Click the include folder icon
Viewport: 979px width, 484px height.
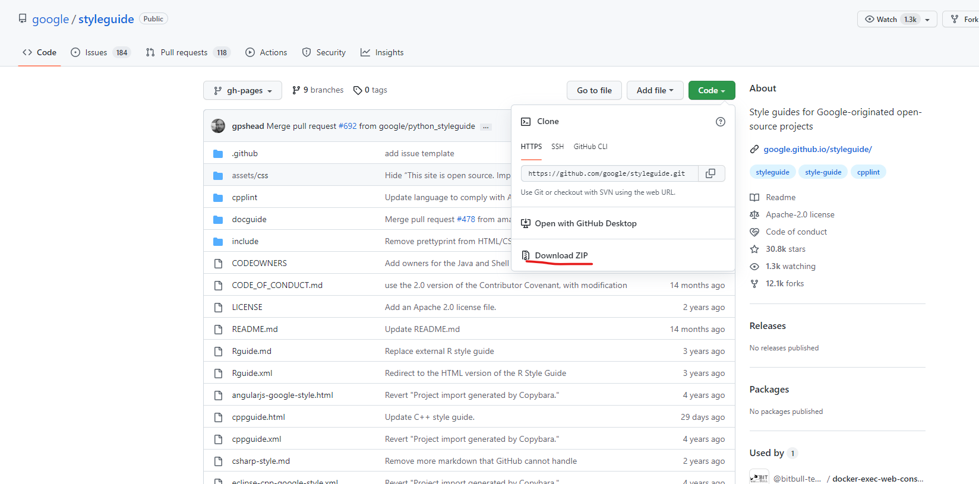[218, 242]
